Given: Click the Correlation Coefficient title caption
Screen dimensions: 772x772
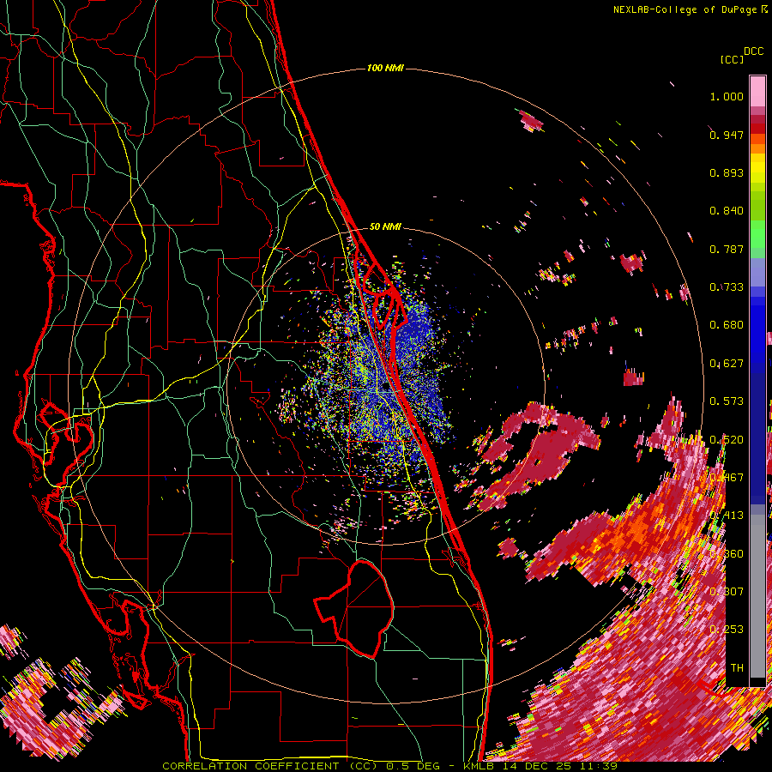Looking at the screenshot, I should tap(389, 766).
